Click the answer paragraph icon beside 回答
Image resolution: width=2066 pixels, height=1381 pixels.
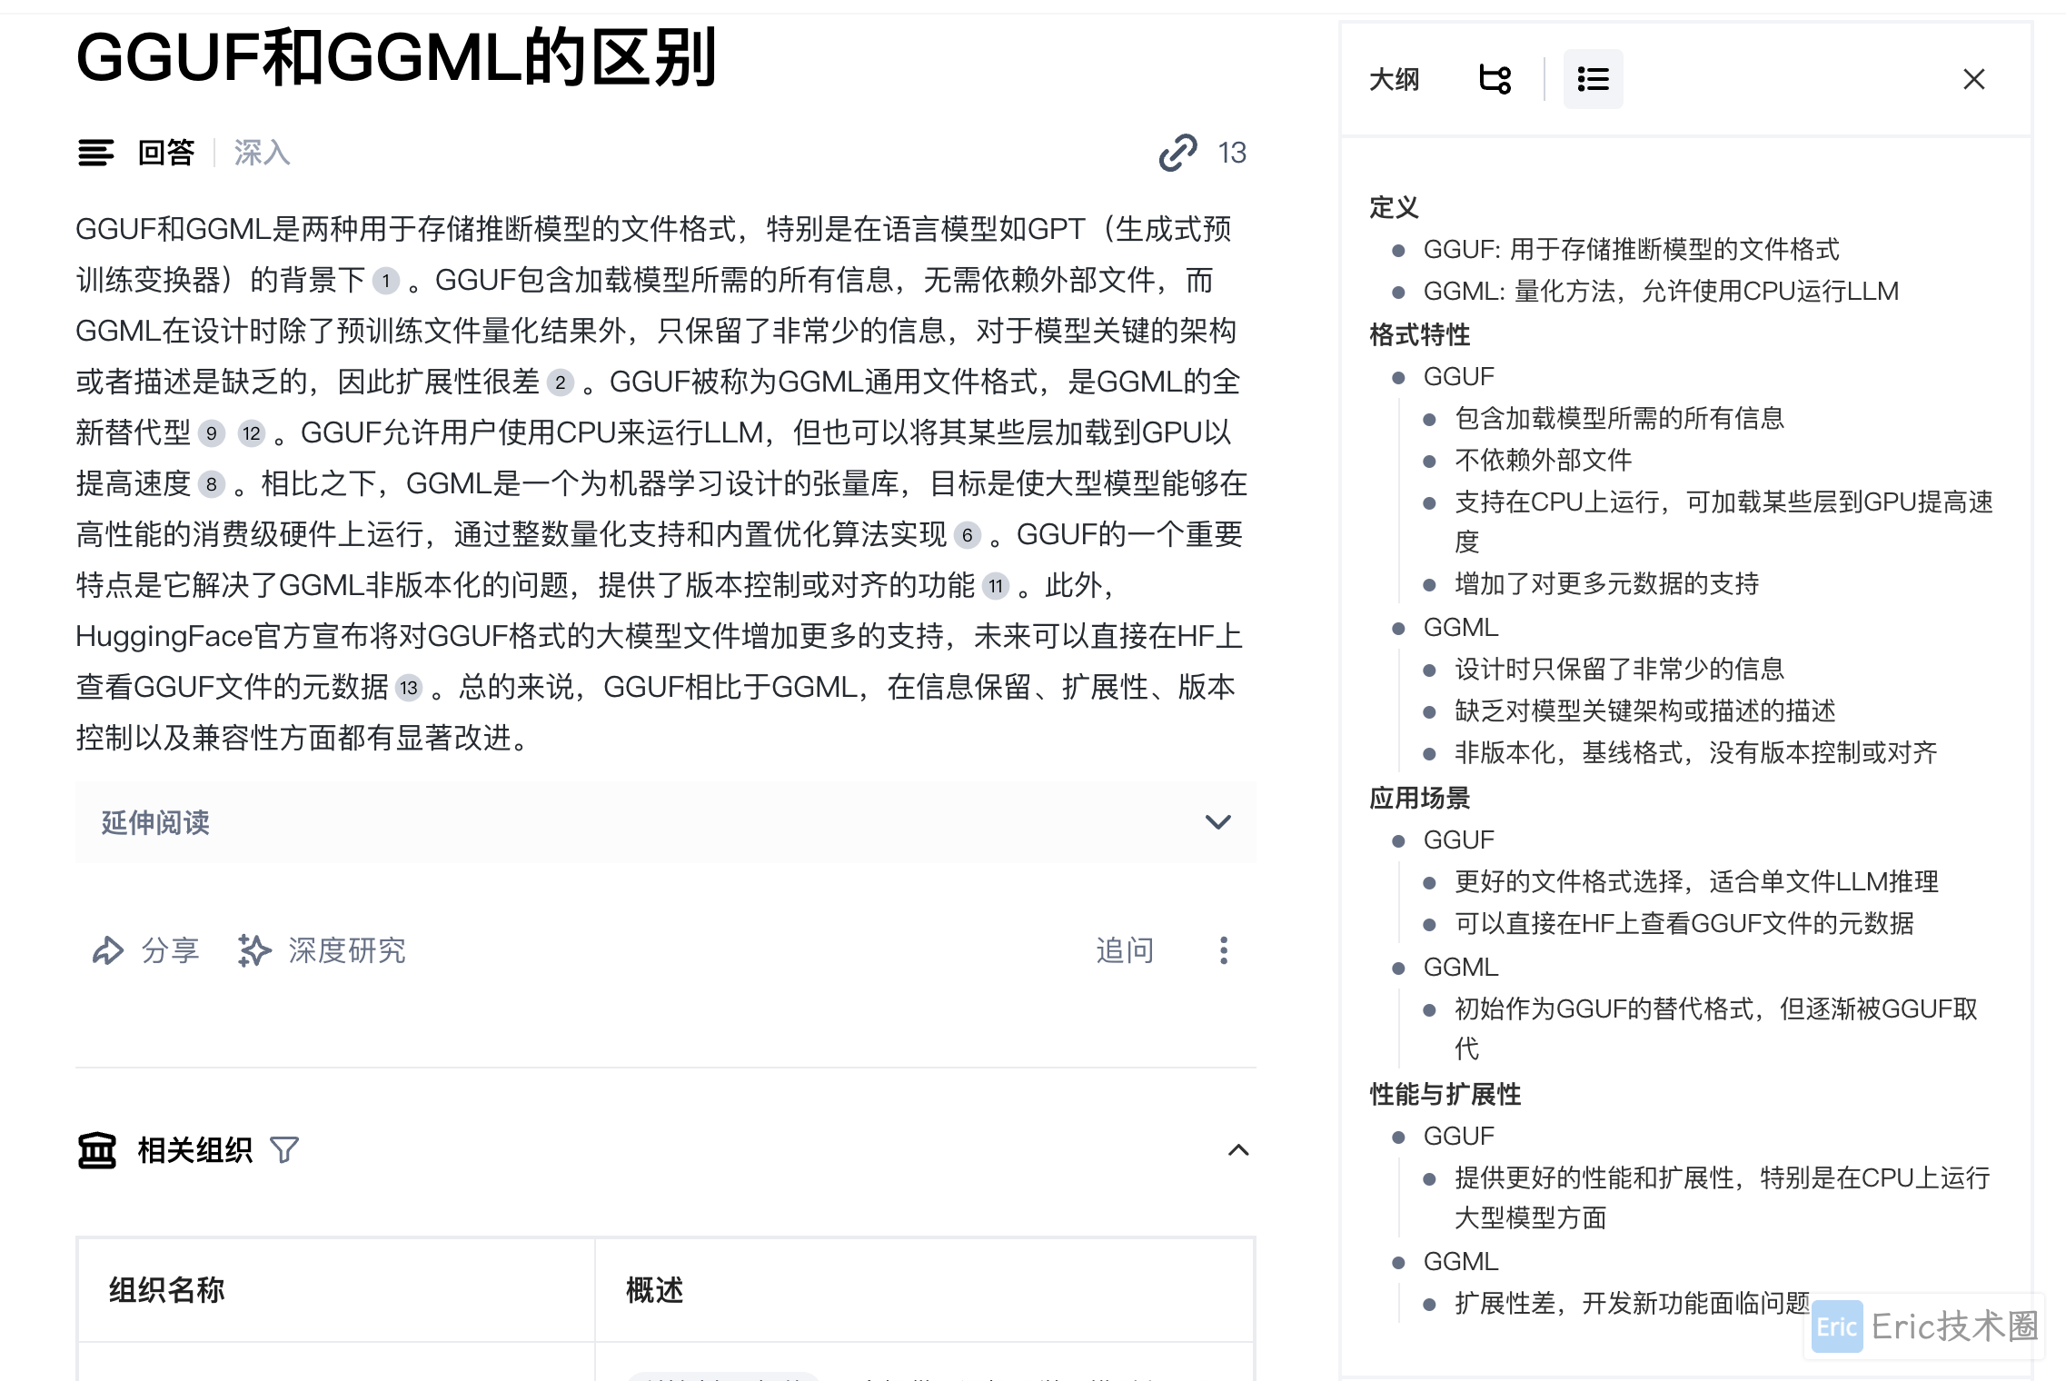96,153
